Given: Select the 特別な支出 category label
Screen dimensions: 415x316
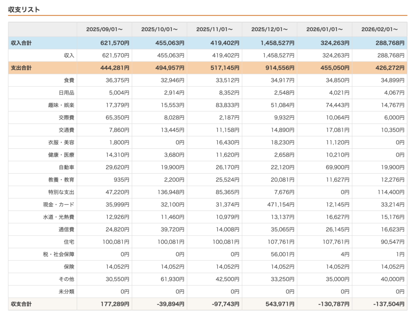Looking at the screenshot, I should (x=61, y=192).
